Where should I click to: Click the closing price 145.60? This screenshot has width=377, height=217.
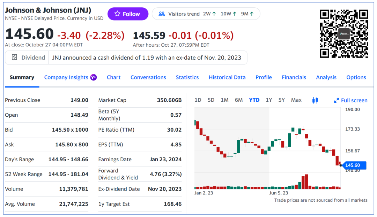[29, 34]
